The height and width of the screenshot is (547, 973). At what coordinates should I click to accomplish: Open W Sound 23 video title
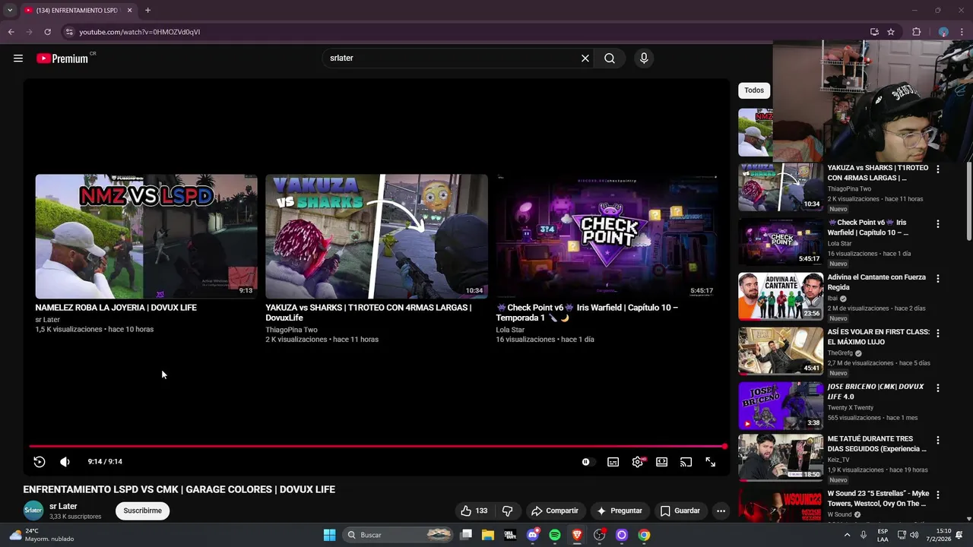[x=878, y=498]
